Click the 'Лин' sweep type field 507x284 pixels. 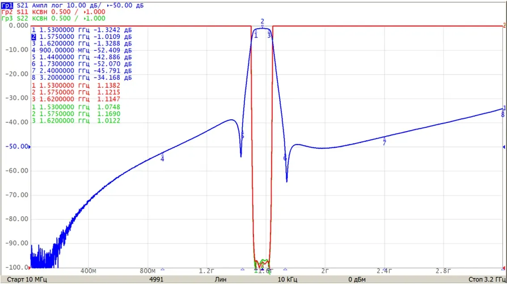tap(220, 280)
